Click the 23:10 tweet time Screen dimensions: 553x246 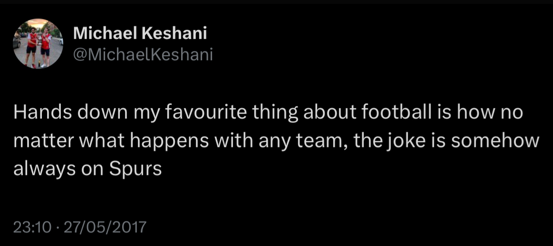(x=32, y=227)
